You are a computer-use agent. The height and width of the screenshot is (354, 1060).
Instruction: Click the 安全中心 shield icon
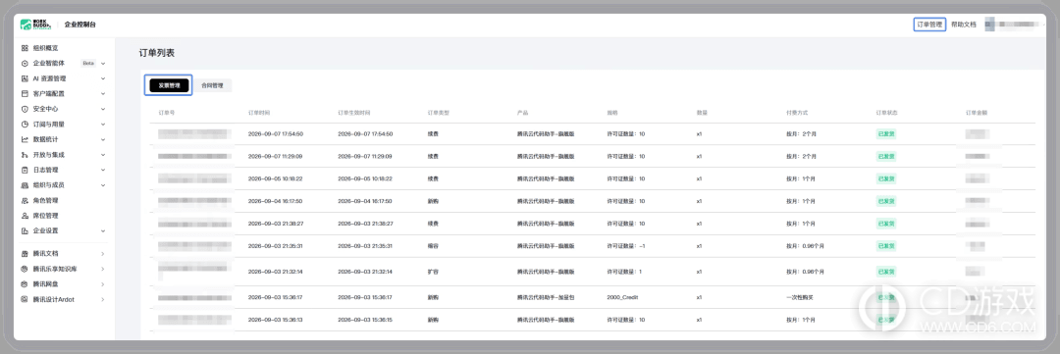[x=25, y=109]
